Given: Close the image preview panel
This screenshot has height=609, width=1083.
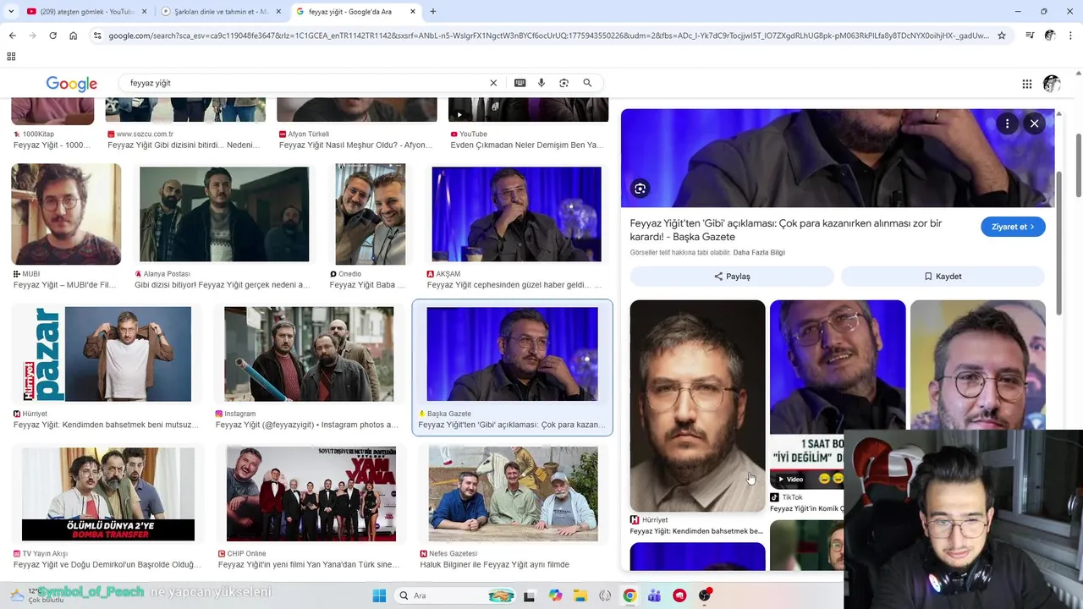Looking at the screenshot, I should [x=1034, y=123].
